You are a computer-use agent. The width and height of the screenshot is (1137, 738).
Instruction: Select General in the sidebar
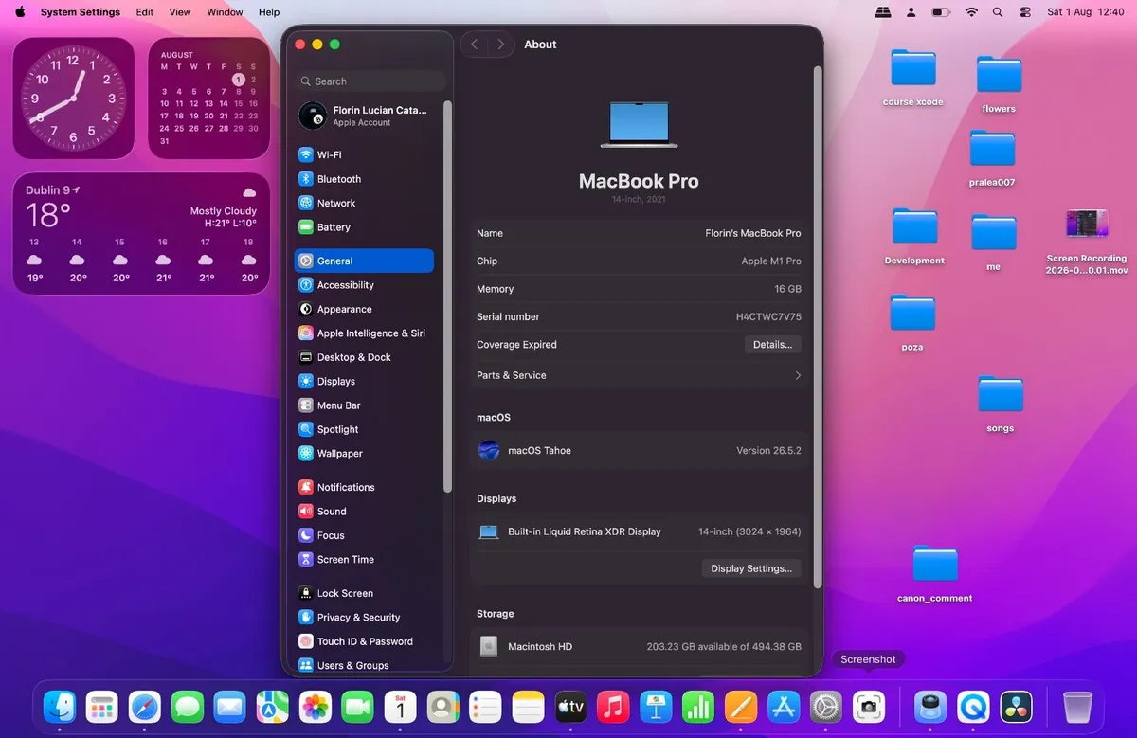coord(364,261)
